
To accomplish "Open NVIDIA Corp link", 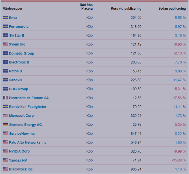I will click(19, 151).
